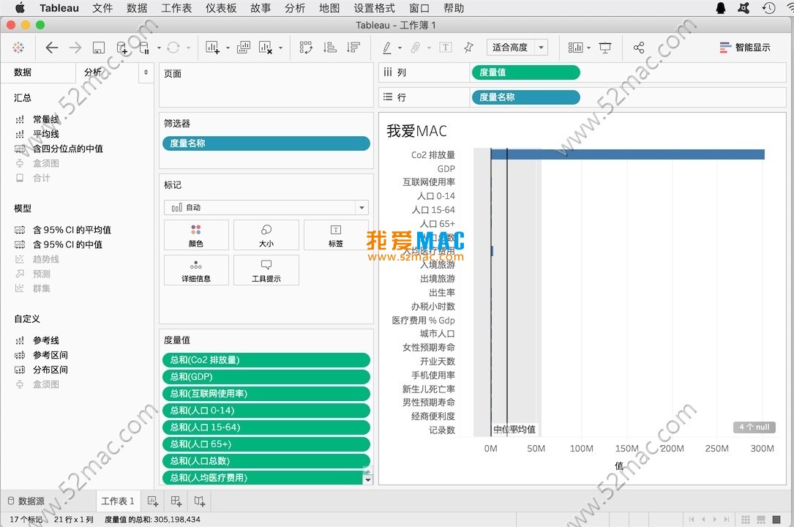Viewport: 794px width, 527px height.
Task: Open the clear sheet dropdown arrow
Action: coord(280,48)
